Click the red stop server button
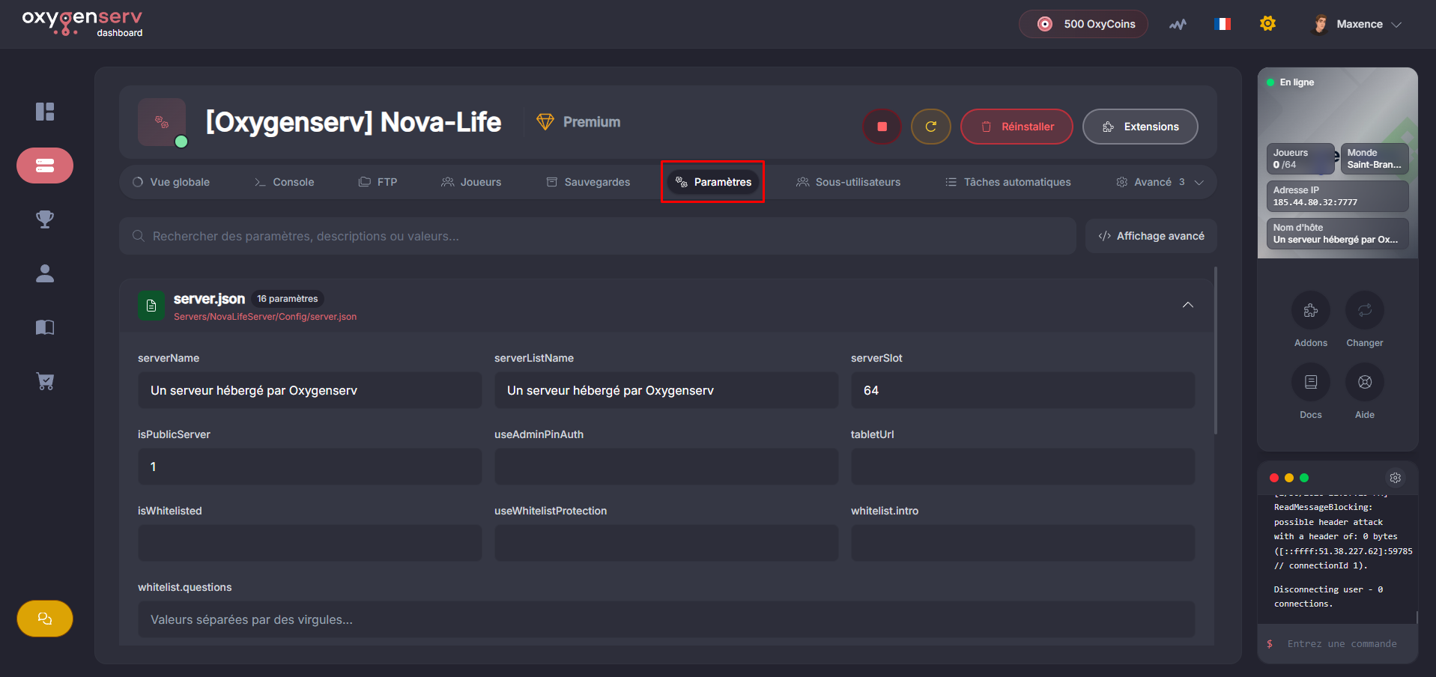 point(882,127)
